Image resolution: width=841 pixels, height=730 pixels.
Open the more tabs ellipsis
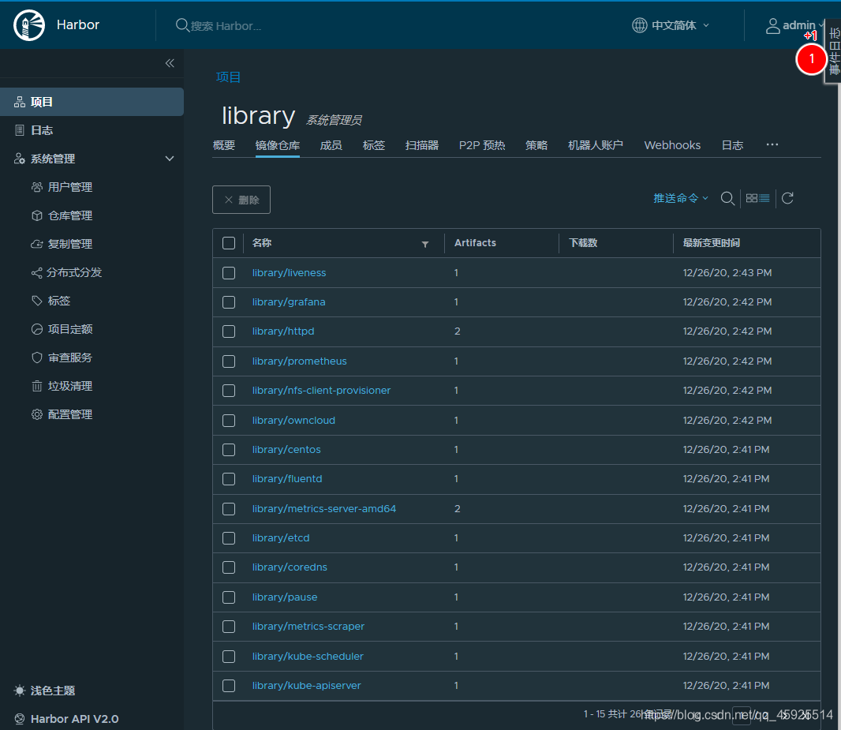[x=772, y=145]
